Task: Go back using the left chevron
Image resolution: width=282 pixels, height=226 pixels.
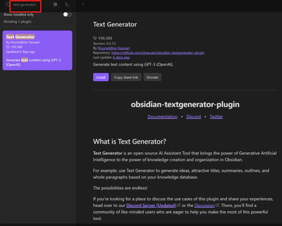Action: (83, 4)
